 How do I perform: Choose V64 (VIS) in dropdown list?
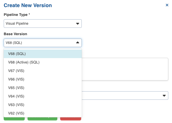pos(43,96)
